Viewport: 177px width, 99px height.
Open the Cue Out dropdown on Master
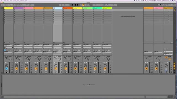click(168, 51)
